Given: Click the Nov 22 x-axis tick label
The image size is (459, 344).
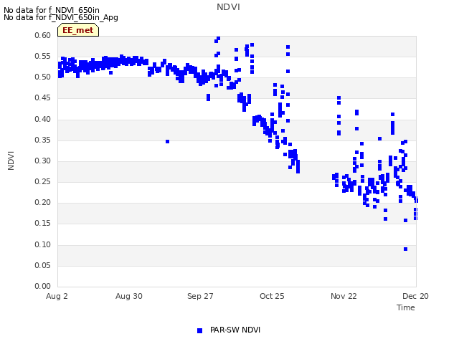Looking at the screenshot, I should tap(344, 296).
